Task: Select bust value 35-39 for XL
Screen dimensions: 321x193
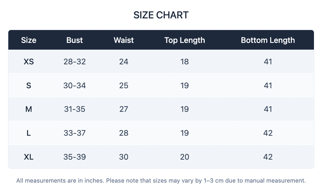Action: (x=74, y=157)
